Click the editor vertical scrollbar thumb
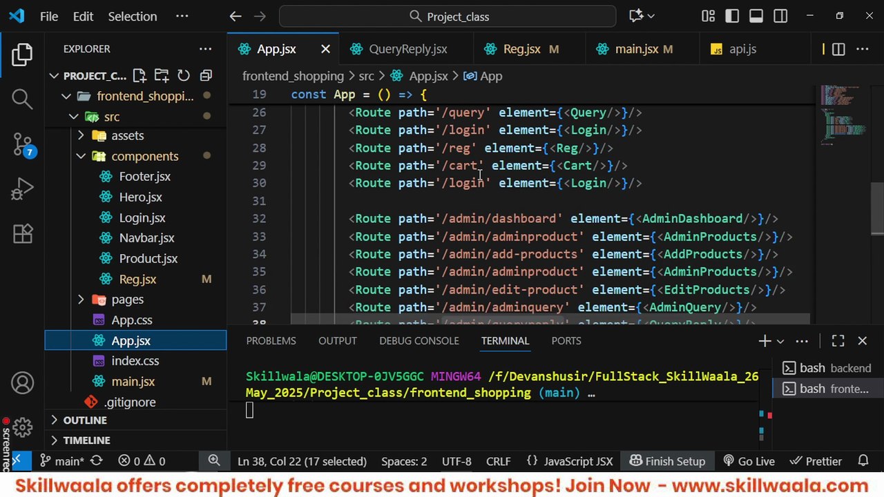Screen dimensions: 884x497 coord(877,209)
